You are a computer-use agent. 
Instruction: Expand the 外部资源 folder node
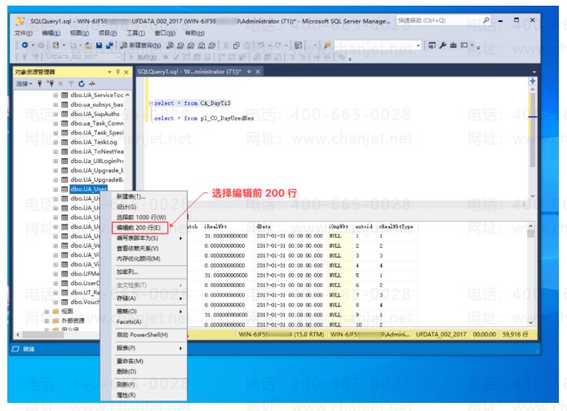tap(47, 320)
